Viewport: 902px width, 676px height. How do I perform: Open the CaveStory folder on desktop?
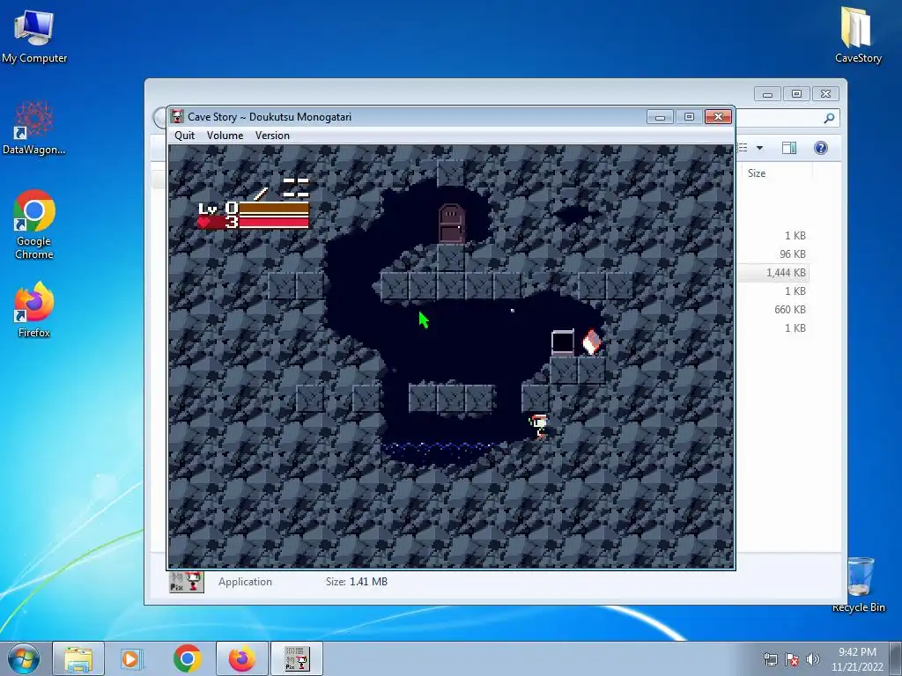click(x=858, y=34)
